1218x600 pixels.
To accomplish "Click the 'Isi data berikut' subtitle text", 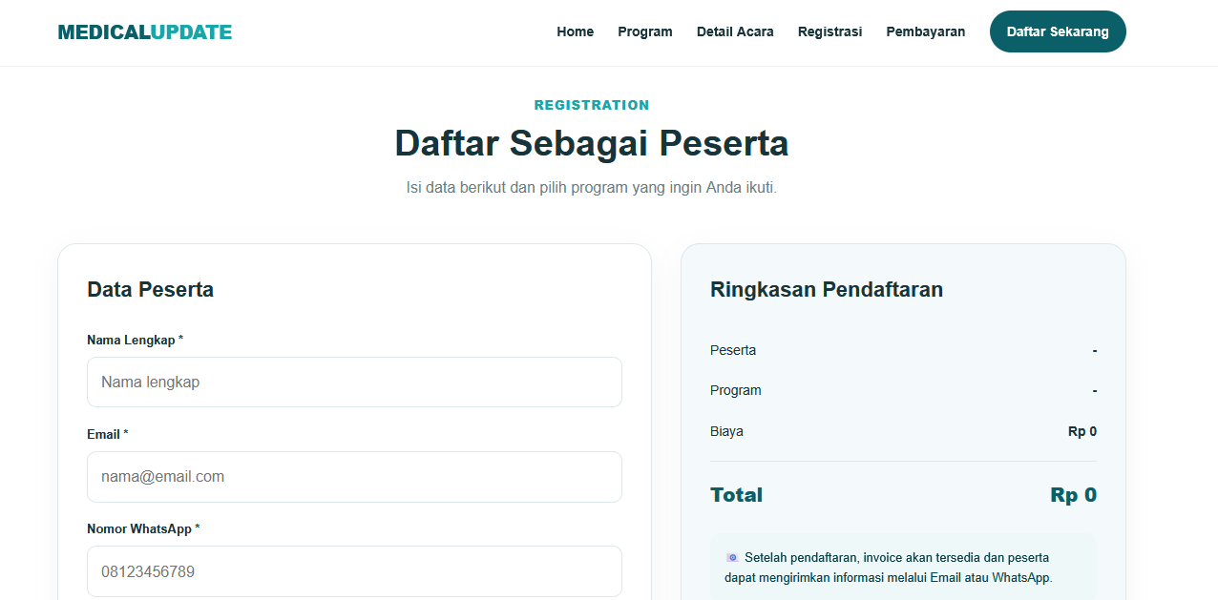I will click(592, 188).
